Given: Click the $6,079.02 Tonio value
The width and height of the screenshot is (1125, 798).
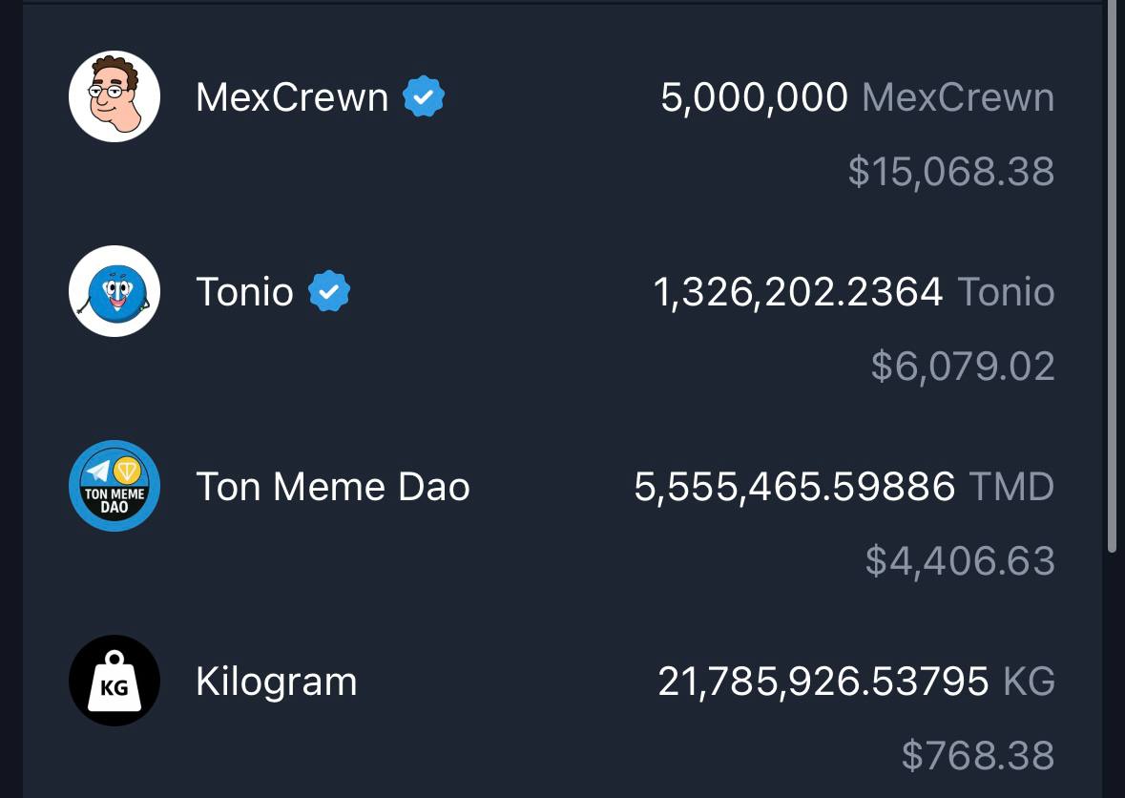Looking at the screenshot, I should tap(963, 366).
